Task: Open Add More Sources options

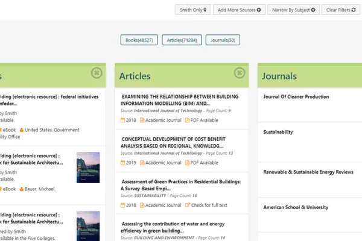Action: tap(239, 10)
